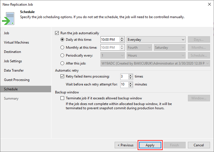Choose Monthly at this time option

[62, 48]
